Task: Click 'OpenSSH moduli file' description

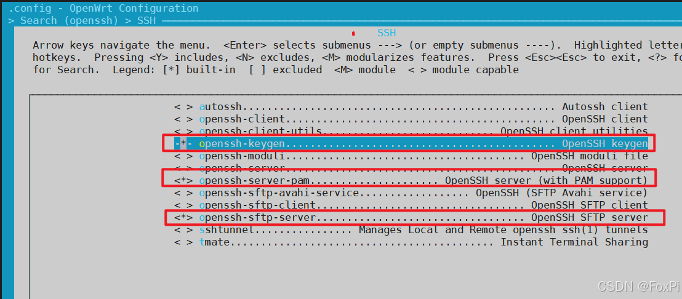Action: [x=590, y=156]
